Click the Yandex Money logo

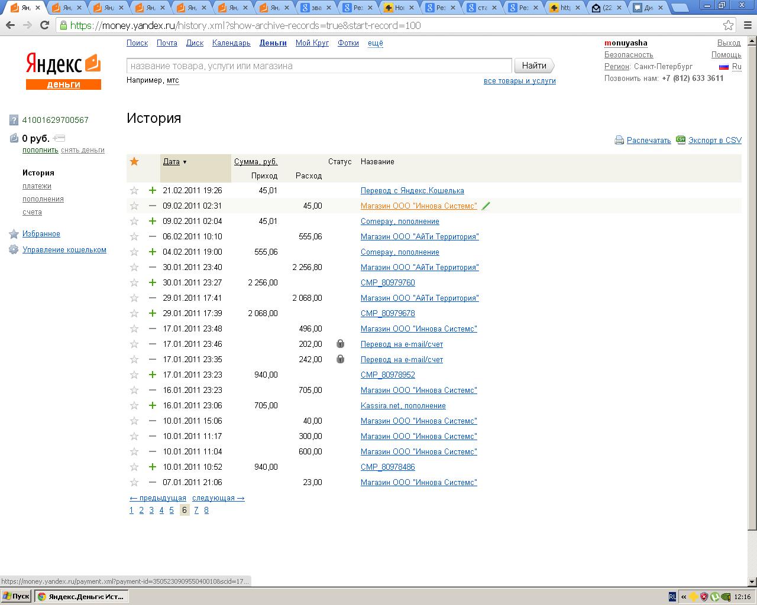(63, 71)
